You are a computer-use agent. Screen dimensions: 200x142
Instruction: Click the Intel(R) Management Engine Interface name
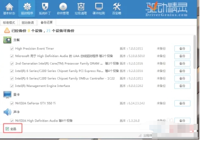(43, 86)
